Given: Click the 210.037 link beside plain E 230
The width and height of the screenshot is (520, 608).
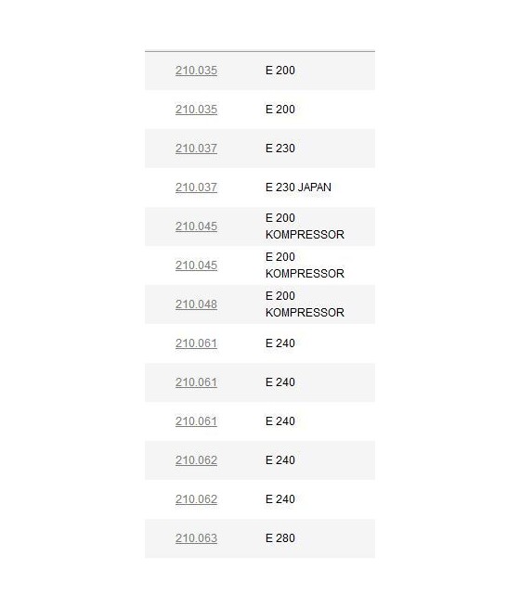Looking at the screenshot, I should [196, 149].
